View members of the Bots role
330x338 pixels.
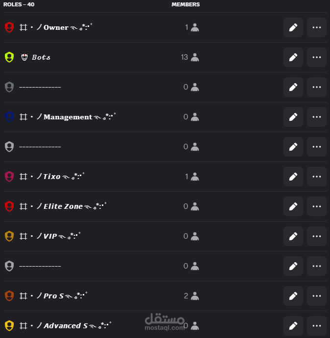click(190, 57)
